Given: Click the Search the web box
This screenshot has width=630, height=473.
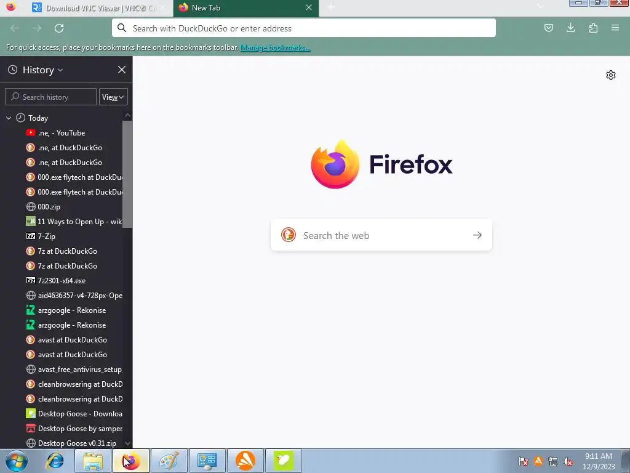Looking at the screenshot, I should (x=381, y=235).
